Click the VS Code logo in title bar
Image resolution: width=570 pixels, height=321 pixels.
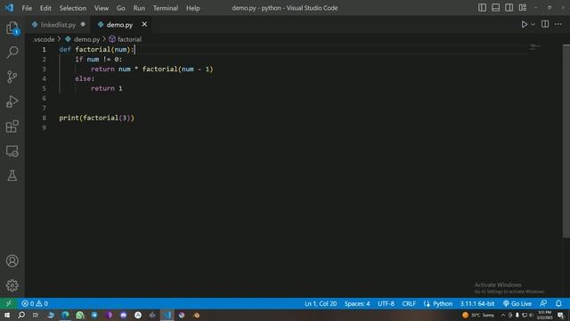coord(9,8)
